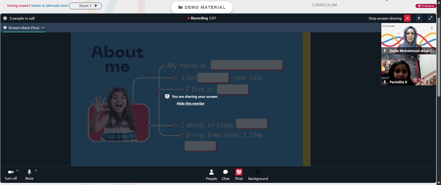Stop sharing via red Stop icon
The height and width of the screenshot is (185, 441).
point(239,172)
